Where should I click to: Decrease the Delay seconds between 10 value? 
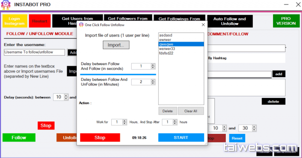pos(66,98)
